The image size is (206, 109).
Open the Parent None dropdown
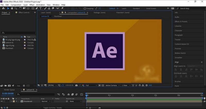(x=75, y=101)
